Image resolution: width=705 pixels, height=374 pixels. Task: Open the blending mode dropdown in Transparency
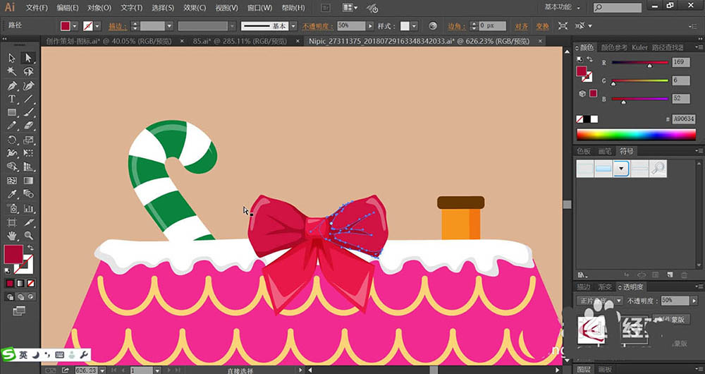click(x=600, y=301)
